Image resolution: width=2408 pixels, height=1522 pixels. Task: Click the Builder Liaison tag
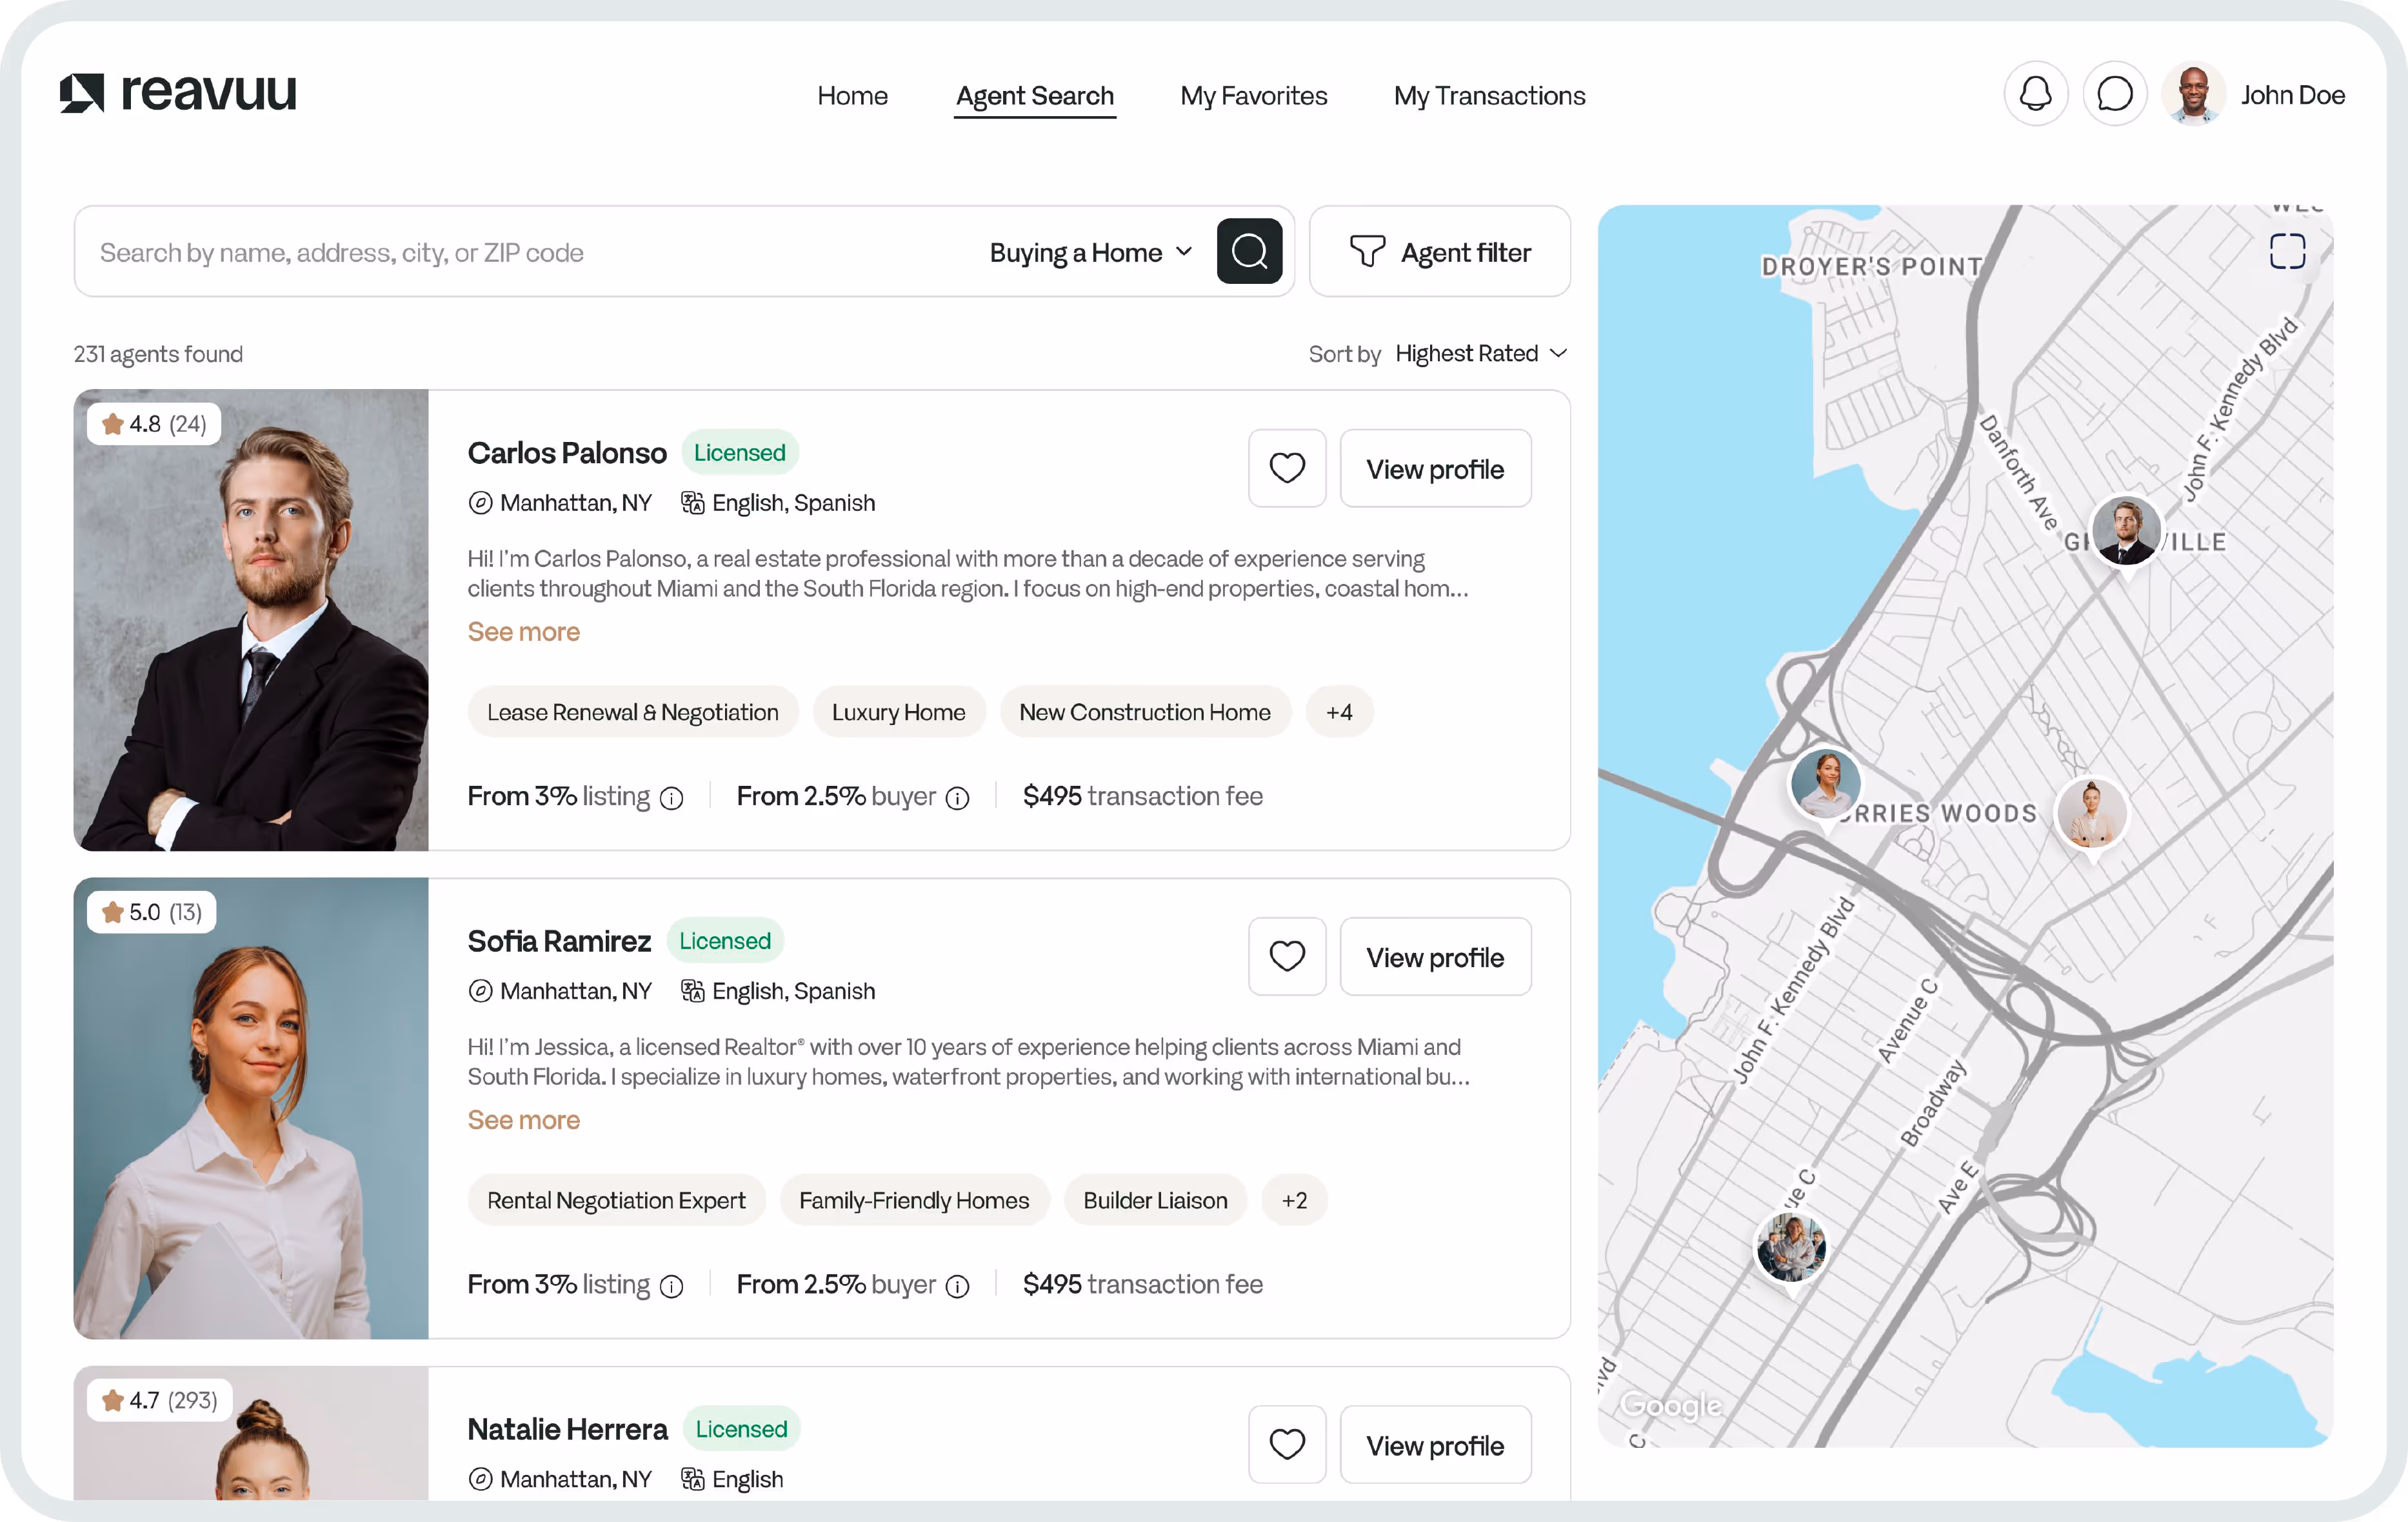(1155, 1200)
